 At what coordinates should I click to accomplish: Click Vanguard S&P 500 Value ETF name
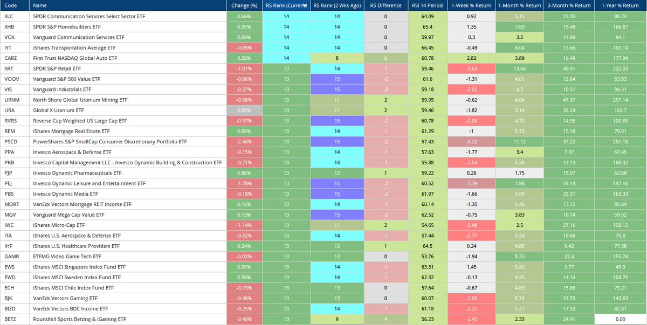coord(66,79)
